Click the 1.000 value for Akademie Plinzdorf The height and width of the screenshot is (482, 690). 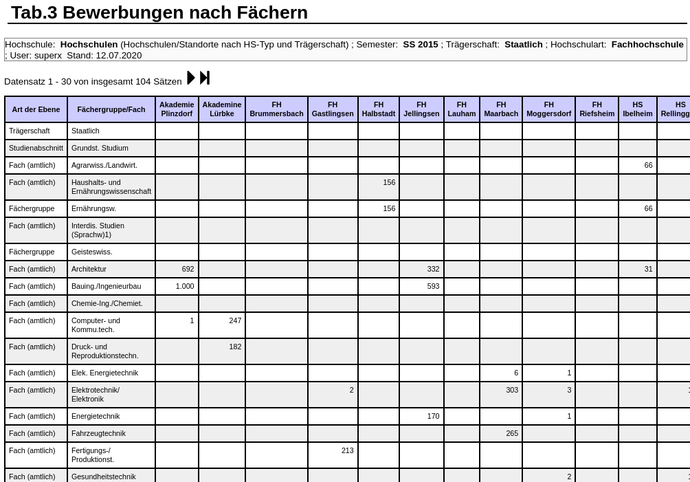click(185, 286)
